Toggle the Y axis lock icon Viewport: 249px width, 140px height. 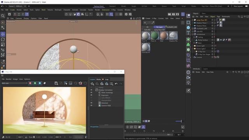point(19,14)
